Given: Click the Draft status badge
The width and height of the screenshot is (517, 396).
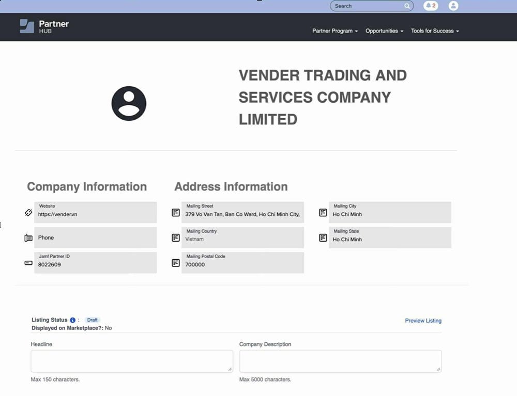Looking at the screenshot, I should (93, 320).
